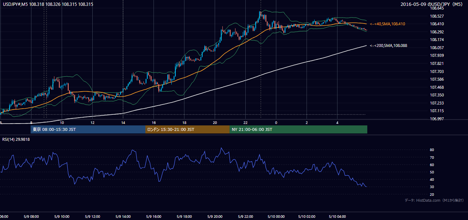The image size is (468, 220).
Task: Click the orange '<-<40,SMA,108.410' label
Action: click(387, 24)
